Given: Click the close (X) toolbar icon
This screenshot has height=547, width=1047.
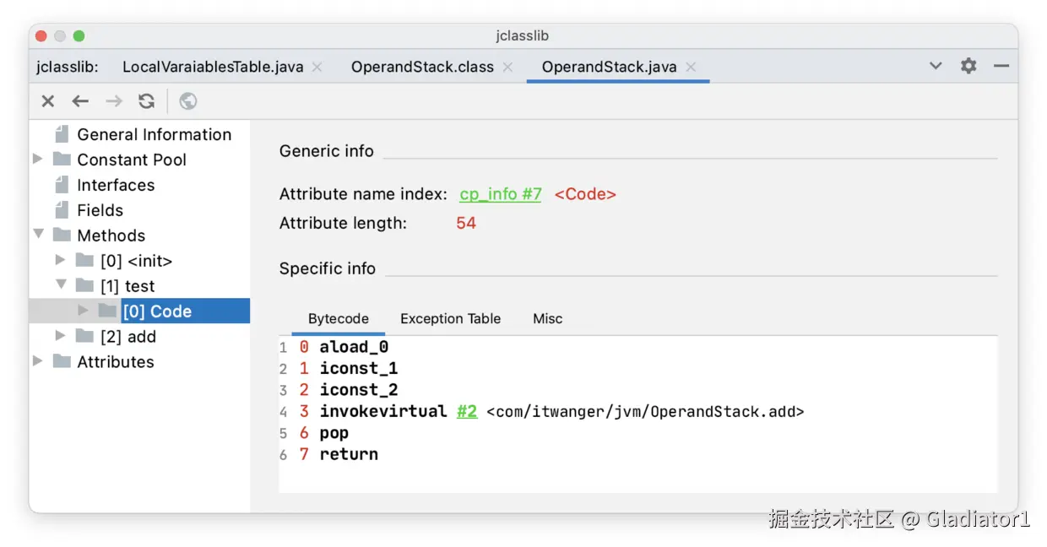Looking at the screenshot, I should [48, 101].
